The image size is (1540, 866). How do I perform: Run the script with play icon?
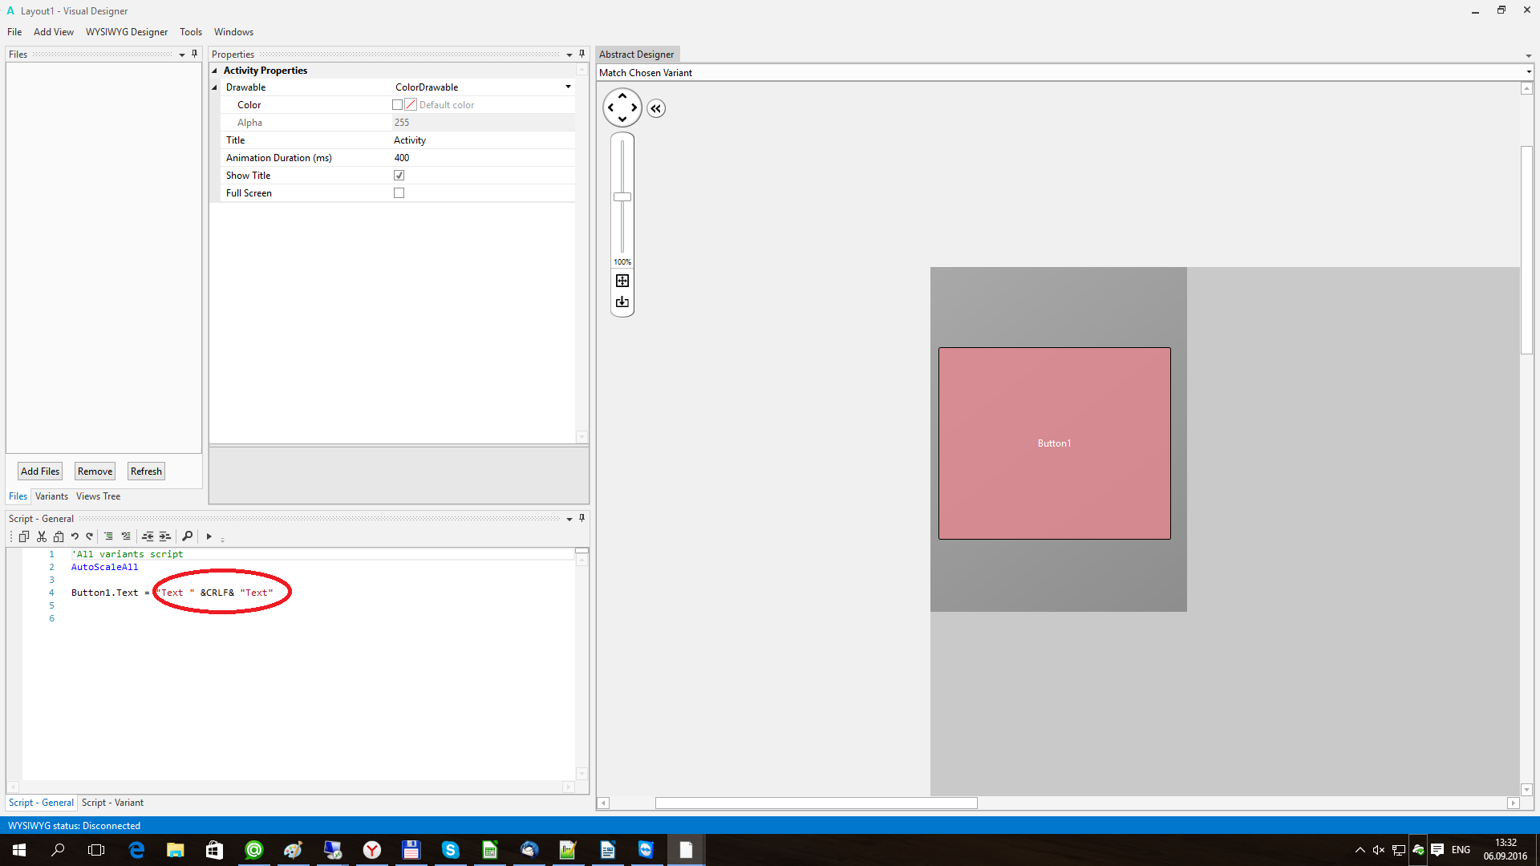(x=209, y=536)
